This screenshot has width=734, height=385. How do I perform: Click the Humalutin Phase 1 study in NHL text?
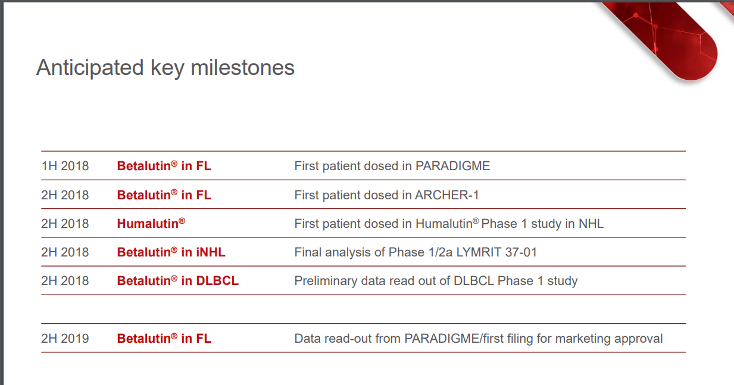[x=449, y=223]
